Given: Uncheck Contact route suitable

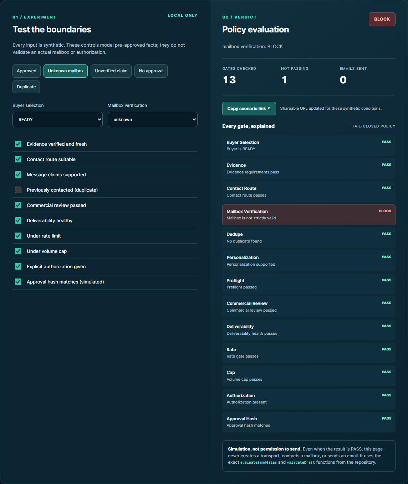Looking at the screenshot, I should [18, 159].
